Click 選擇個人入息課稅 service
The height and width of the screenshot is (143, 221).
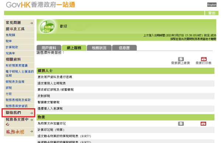point(50,109)
